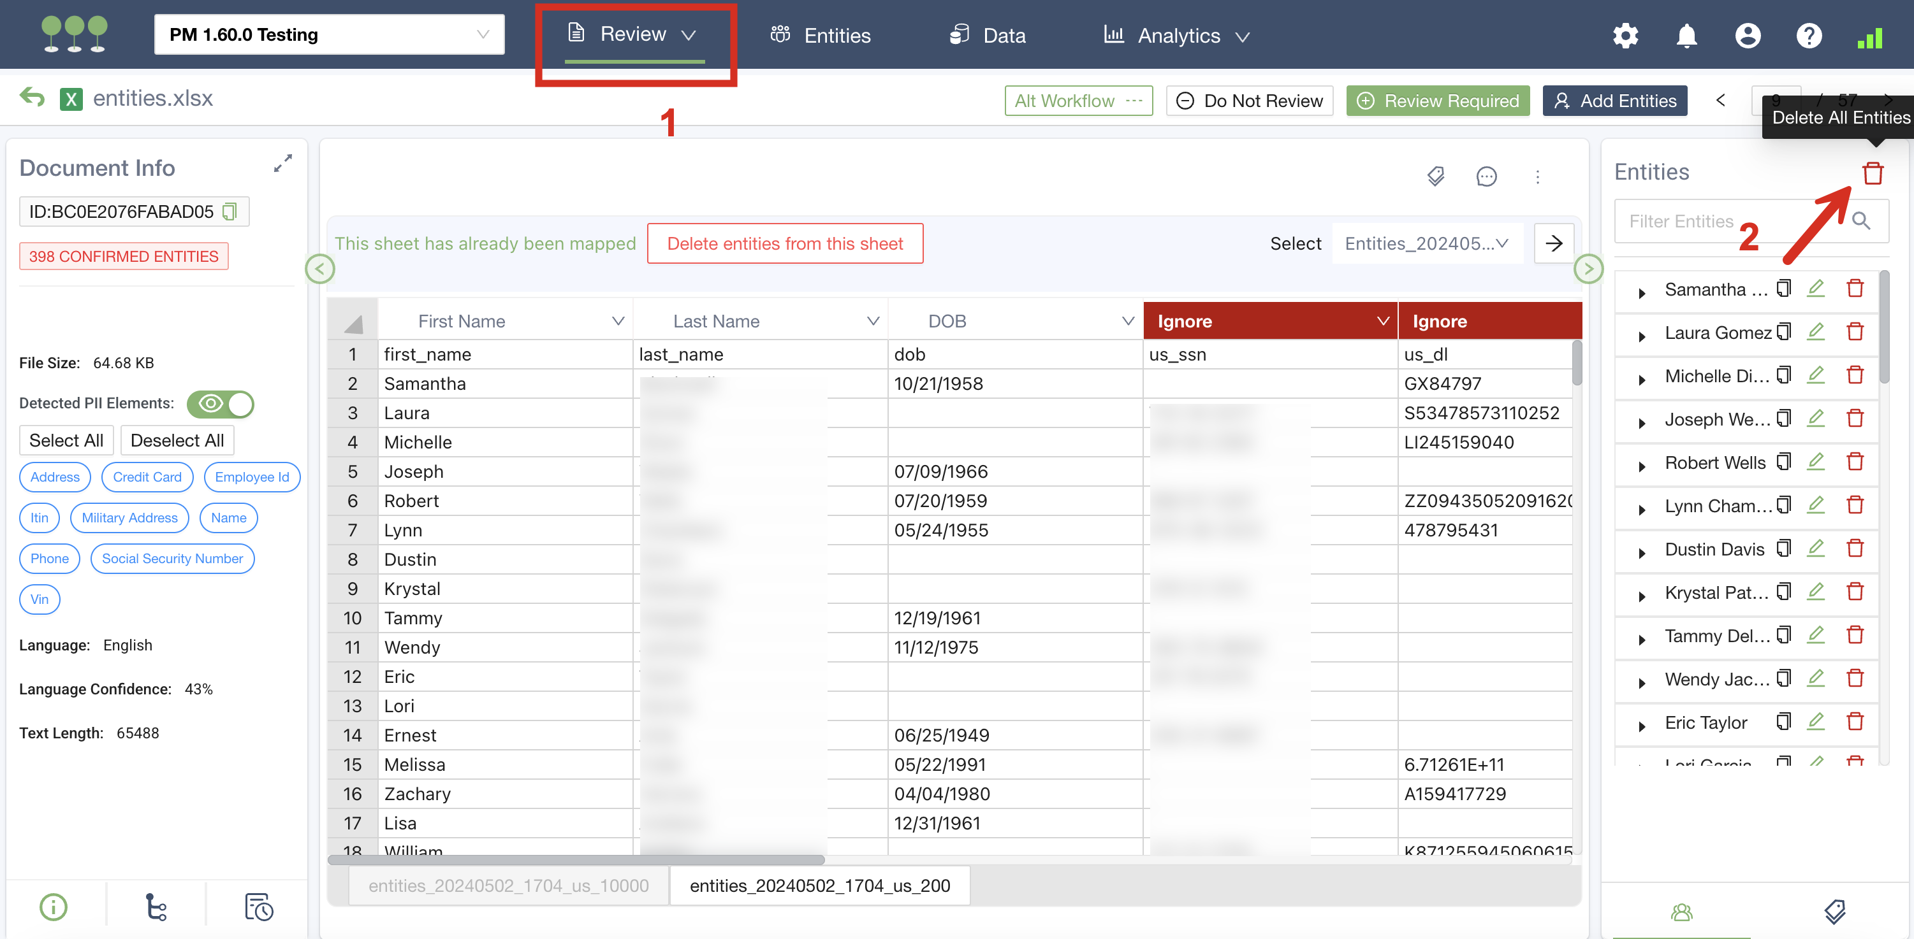Open the notifications bell
This screenshot has height=939, width=1914.
[1686, 35]
